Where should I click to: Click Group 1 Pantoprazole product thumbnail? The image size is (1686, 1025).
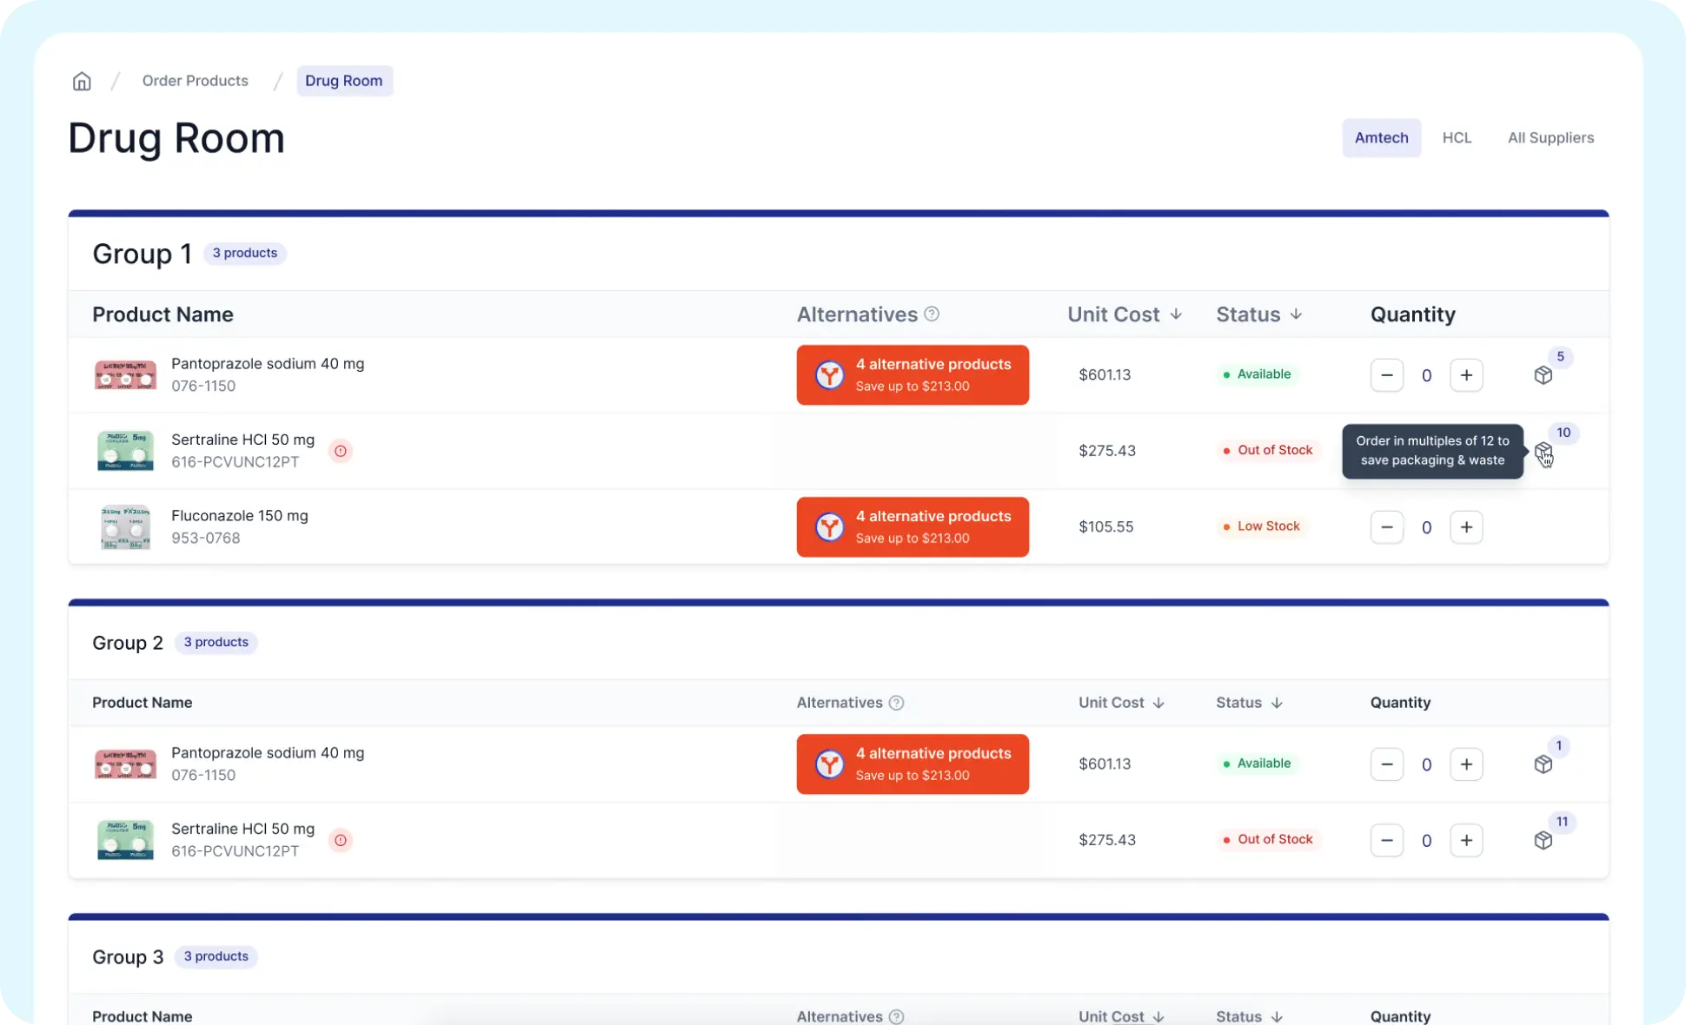125,375
